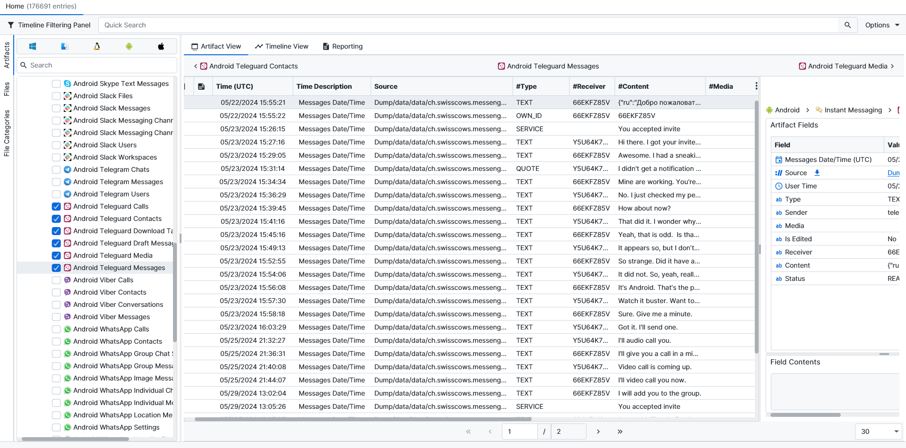The height and width of the screenshot is (448, 906).
Task: Click the right chevron after Android Teleguard Media
Action: pos(892,66)
